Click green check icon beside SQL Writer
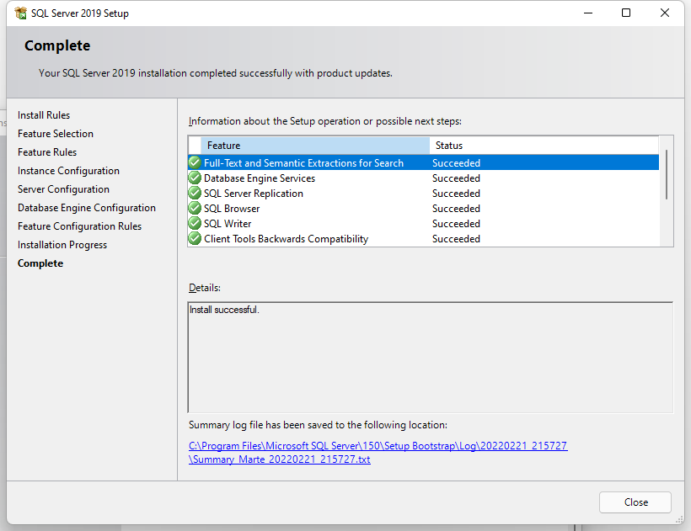 [195, 223]
